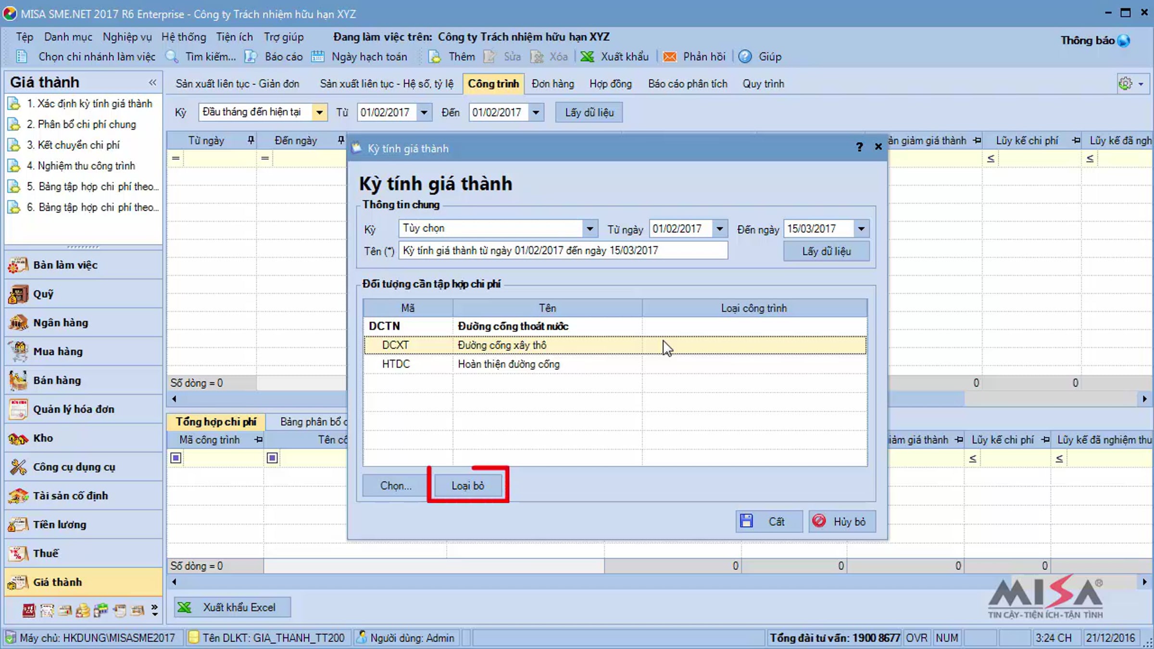The width and height of the screenshot is (1154, 649).
Task: Open the Bàn làm việc module
Action: (83, 265)
